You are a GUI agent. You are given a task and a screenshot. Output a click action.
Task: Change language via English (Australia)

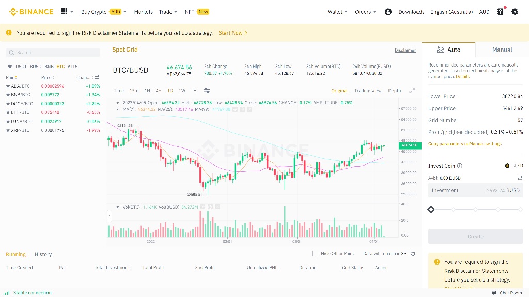[452, 12]
